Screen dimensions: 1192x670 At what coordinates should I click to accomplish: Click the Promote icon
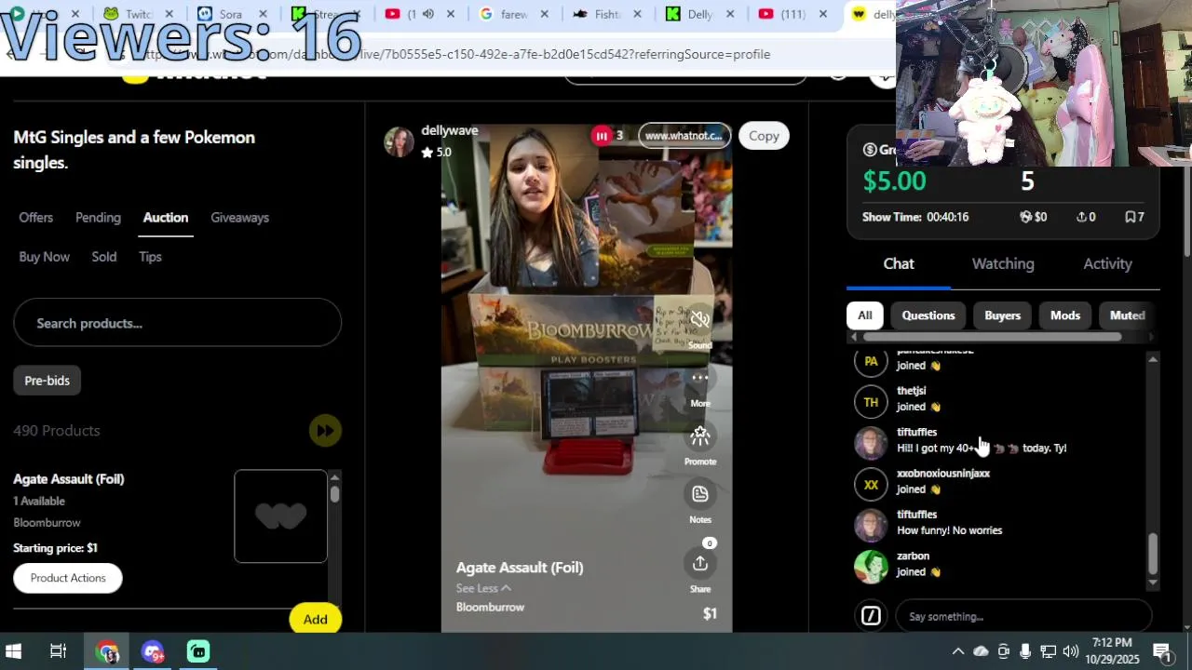[700, 435]
